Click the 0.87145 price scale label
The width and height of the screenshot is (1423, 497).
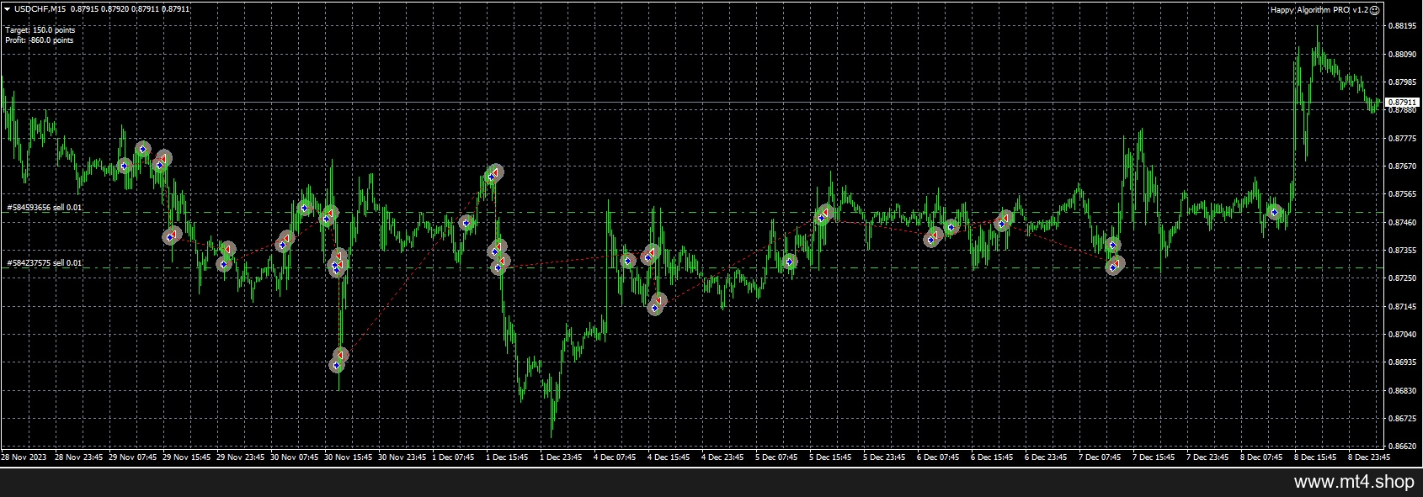pos(1401,307)
